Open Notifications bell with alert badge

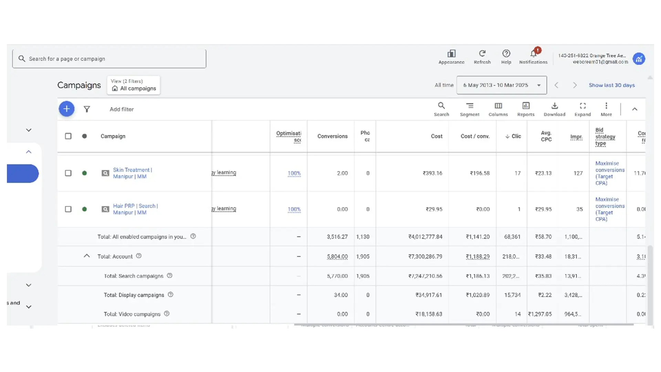pyautogui.click(x=534, y=53)
